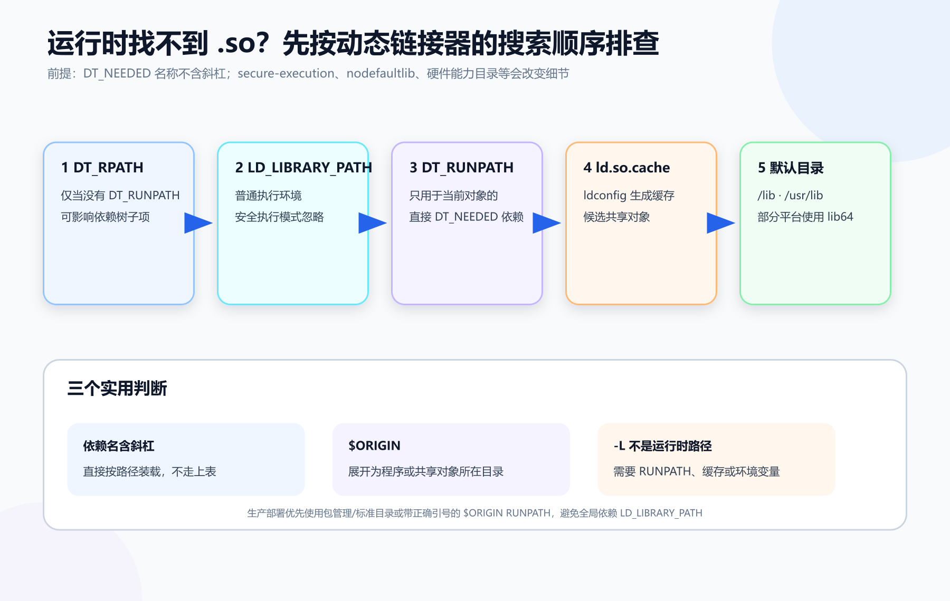950x601 pixels.
Task: Click the '5 默认目录' card heading
Action: 791,168
